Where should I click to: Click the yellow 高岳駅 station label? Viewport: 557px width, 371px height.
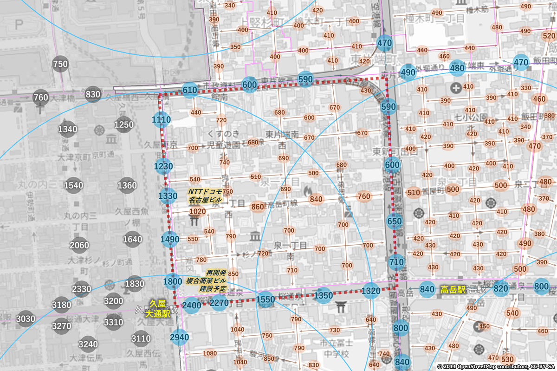(453, 289)
